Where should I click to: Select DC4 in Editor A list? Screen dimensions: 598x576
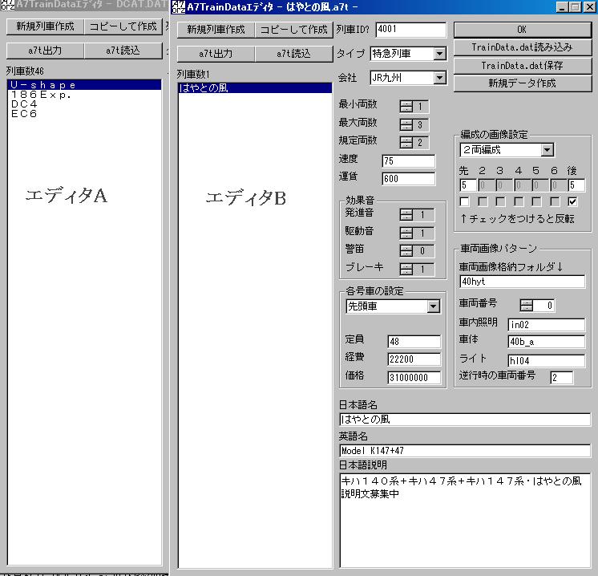point(24,104)
